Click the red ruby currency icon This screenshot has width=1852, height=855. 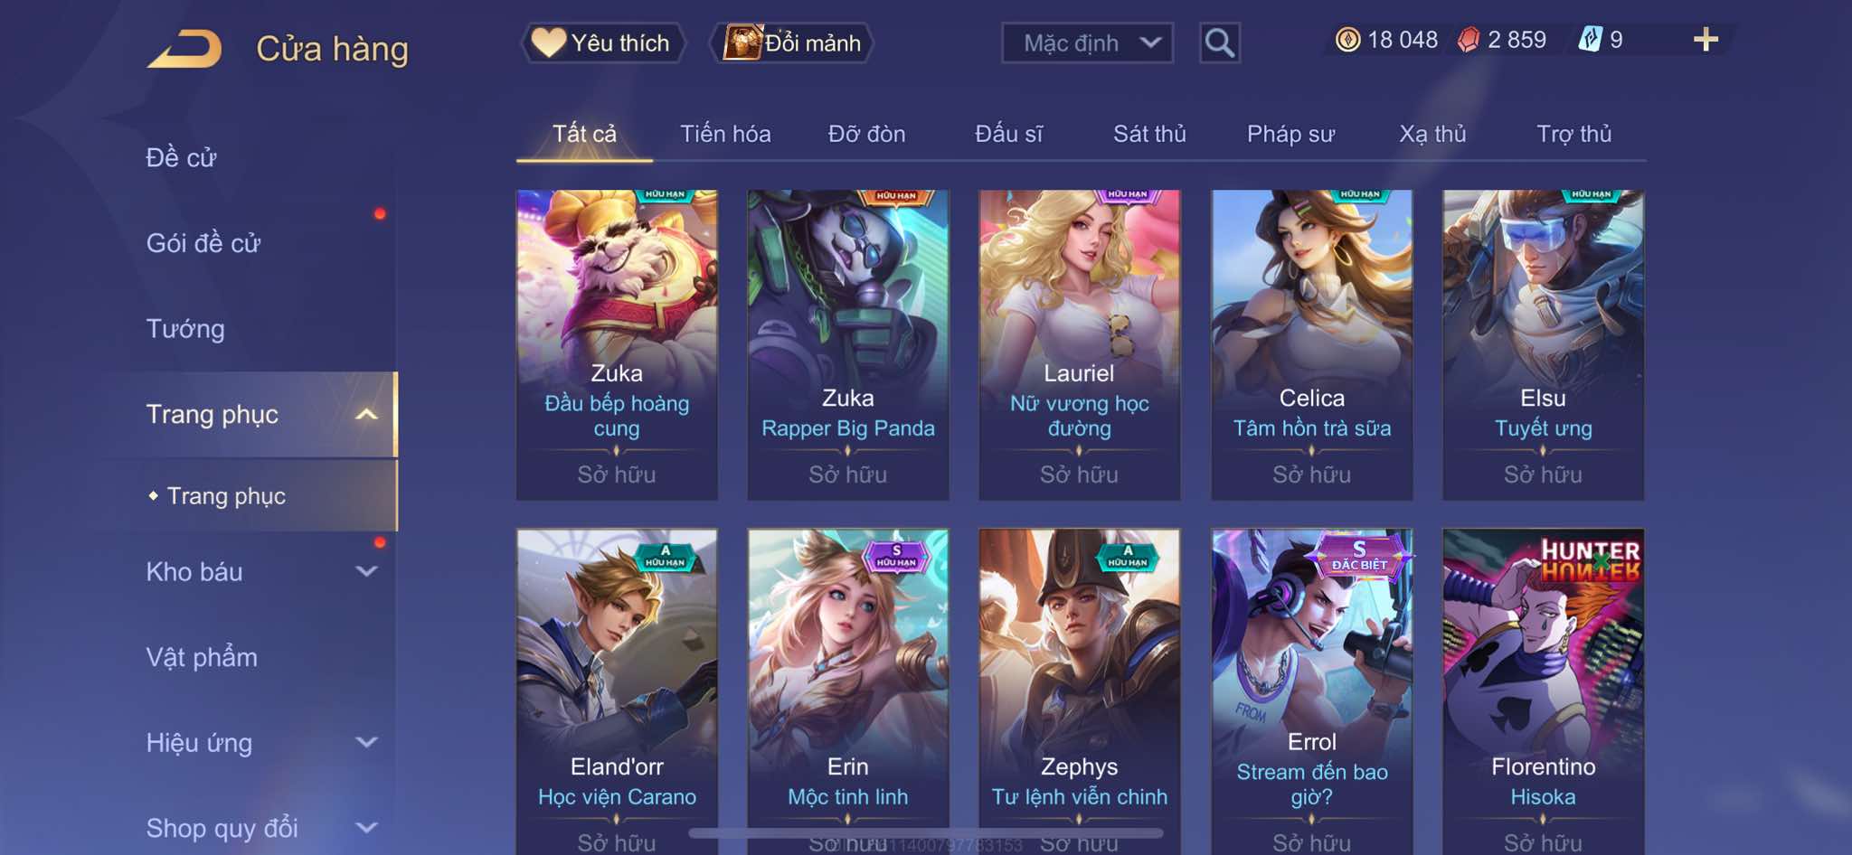tap(1469, 40)
